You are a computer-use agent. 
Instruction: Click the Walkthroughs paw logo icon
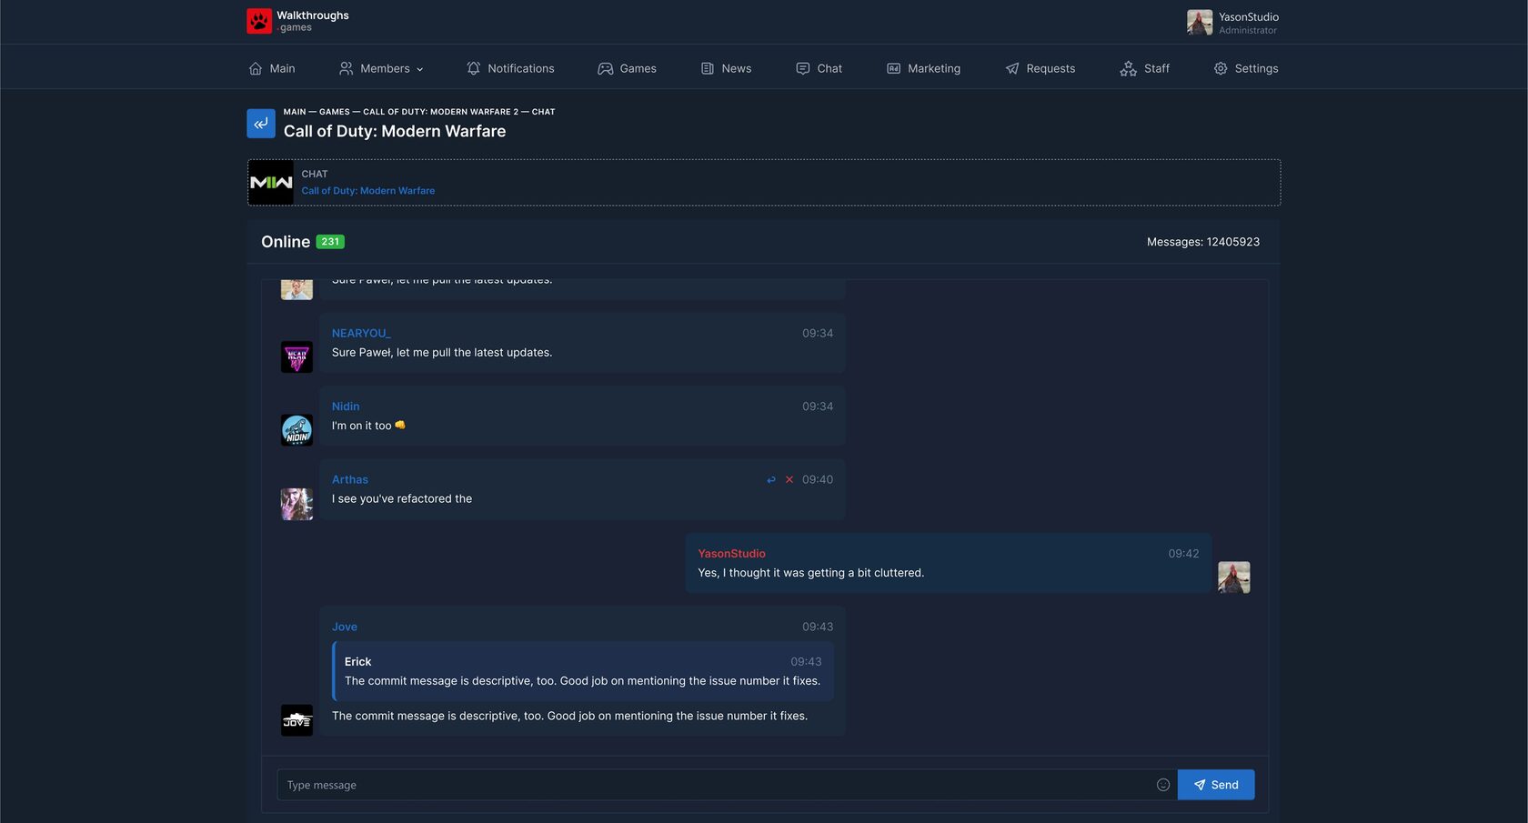(x=259, y=21)
